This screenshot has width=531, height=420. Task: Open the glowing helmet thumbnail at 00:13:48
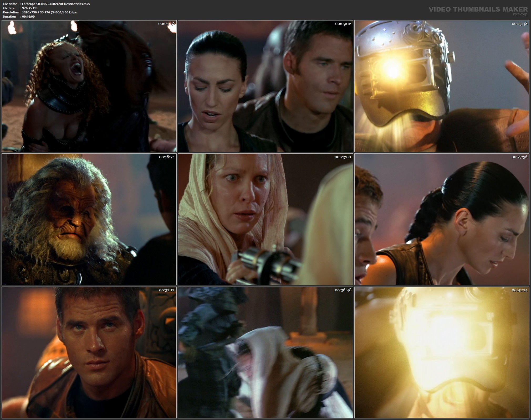tap(442, 86)
